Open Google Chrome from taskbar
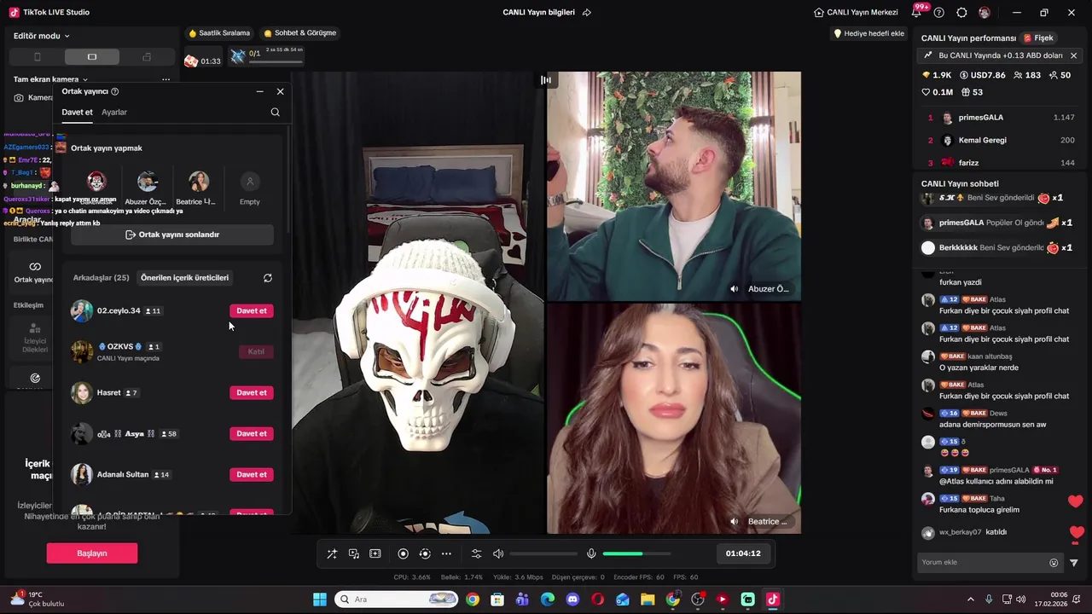The width and height of the screenshot is (1092, 614). (473, 600)
